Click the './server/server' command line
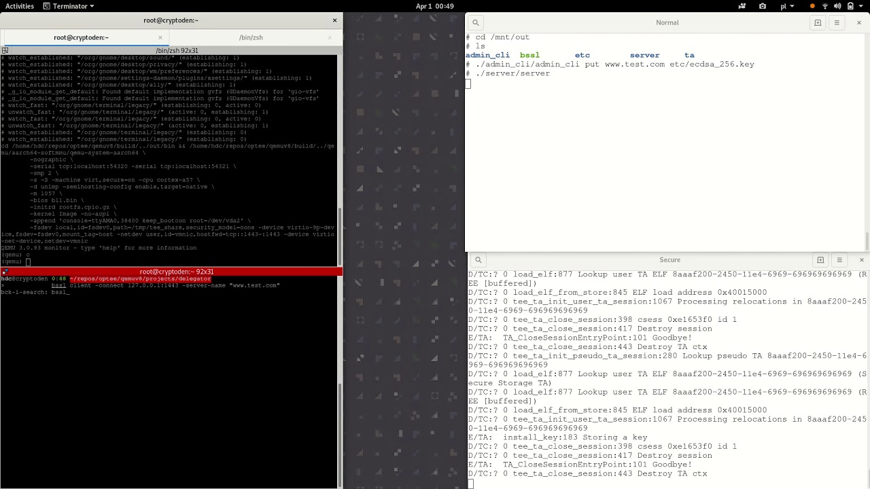The image size is (870, 489). 508,73
